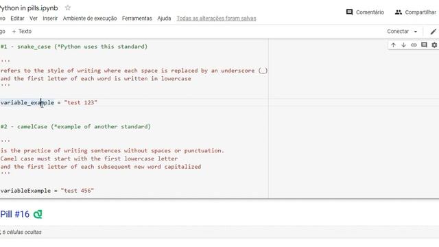Open the Ajuda menu
The image size is (439, 247).
[164, 19]
